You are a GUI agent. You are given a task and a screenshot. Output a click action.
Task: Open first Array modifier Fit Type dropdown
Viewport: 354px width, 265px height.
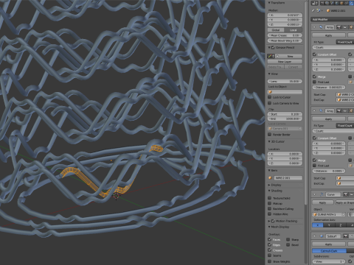(x=345, y=42)
